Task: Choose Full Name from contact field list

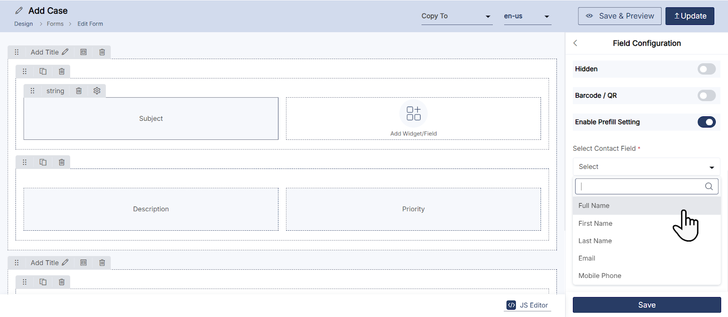Action: tap(594, 206)
